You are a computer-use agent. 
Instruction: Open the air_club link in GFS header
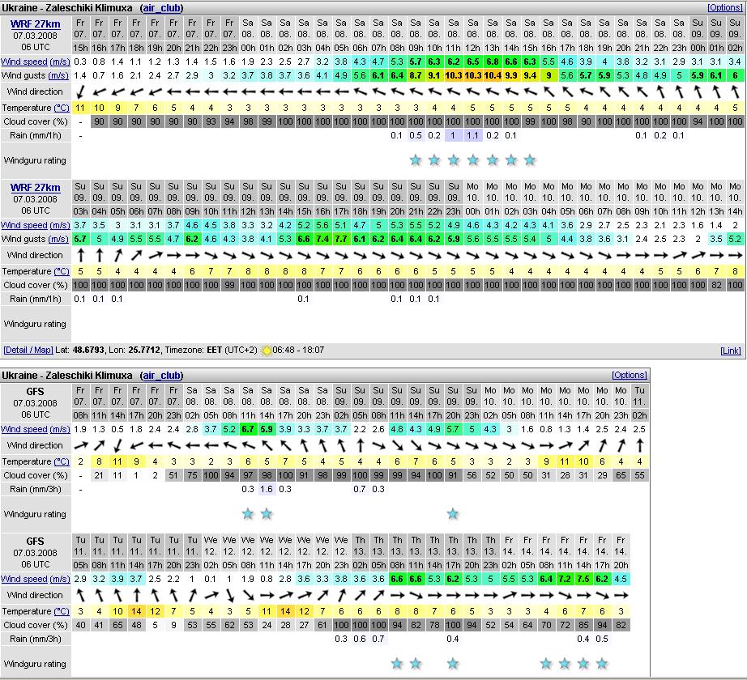coord(162,376)
